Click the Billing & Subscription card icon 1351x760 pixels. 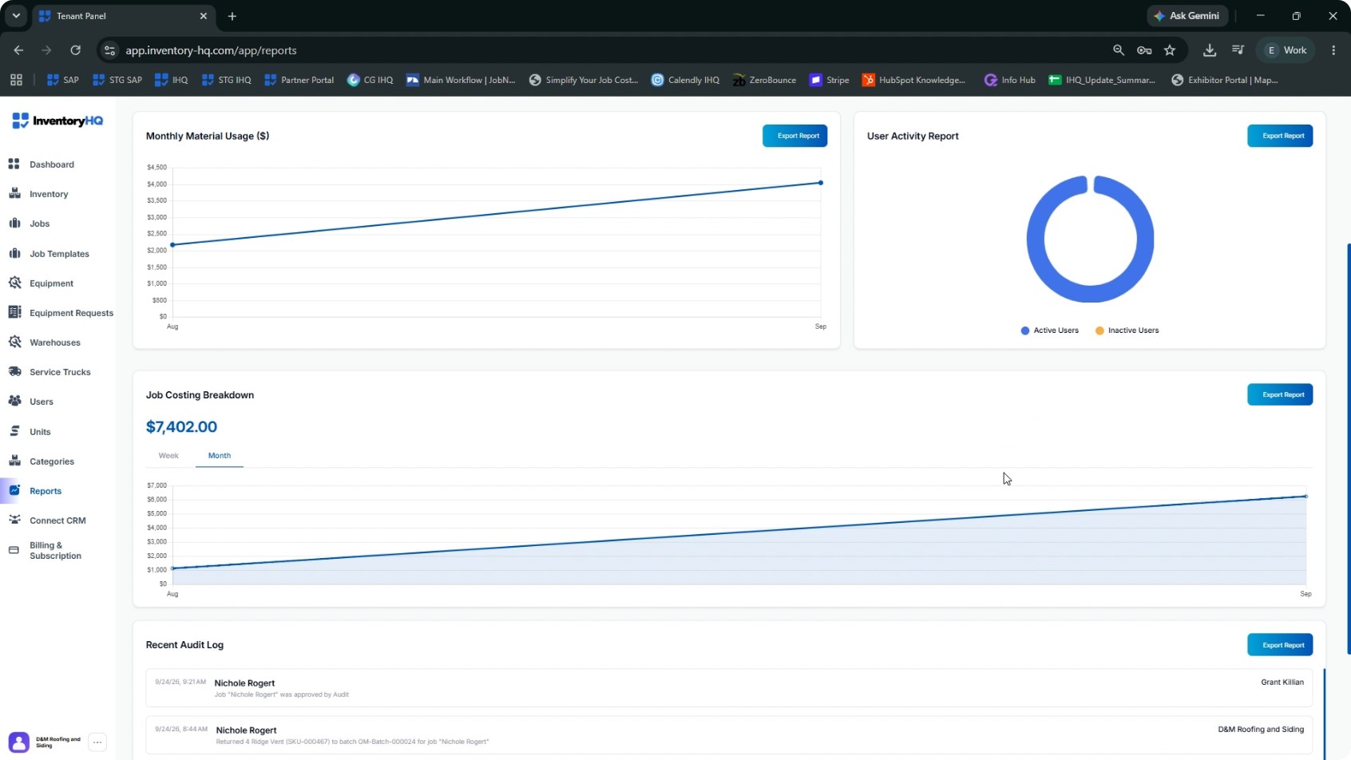pos(14,550)
